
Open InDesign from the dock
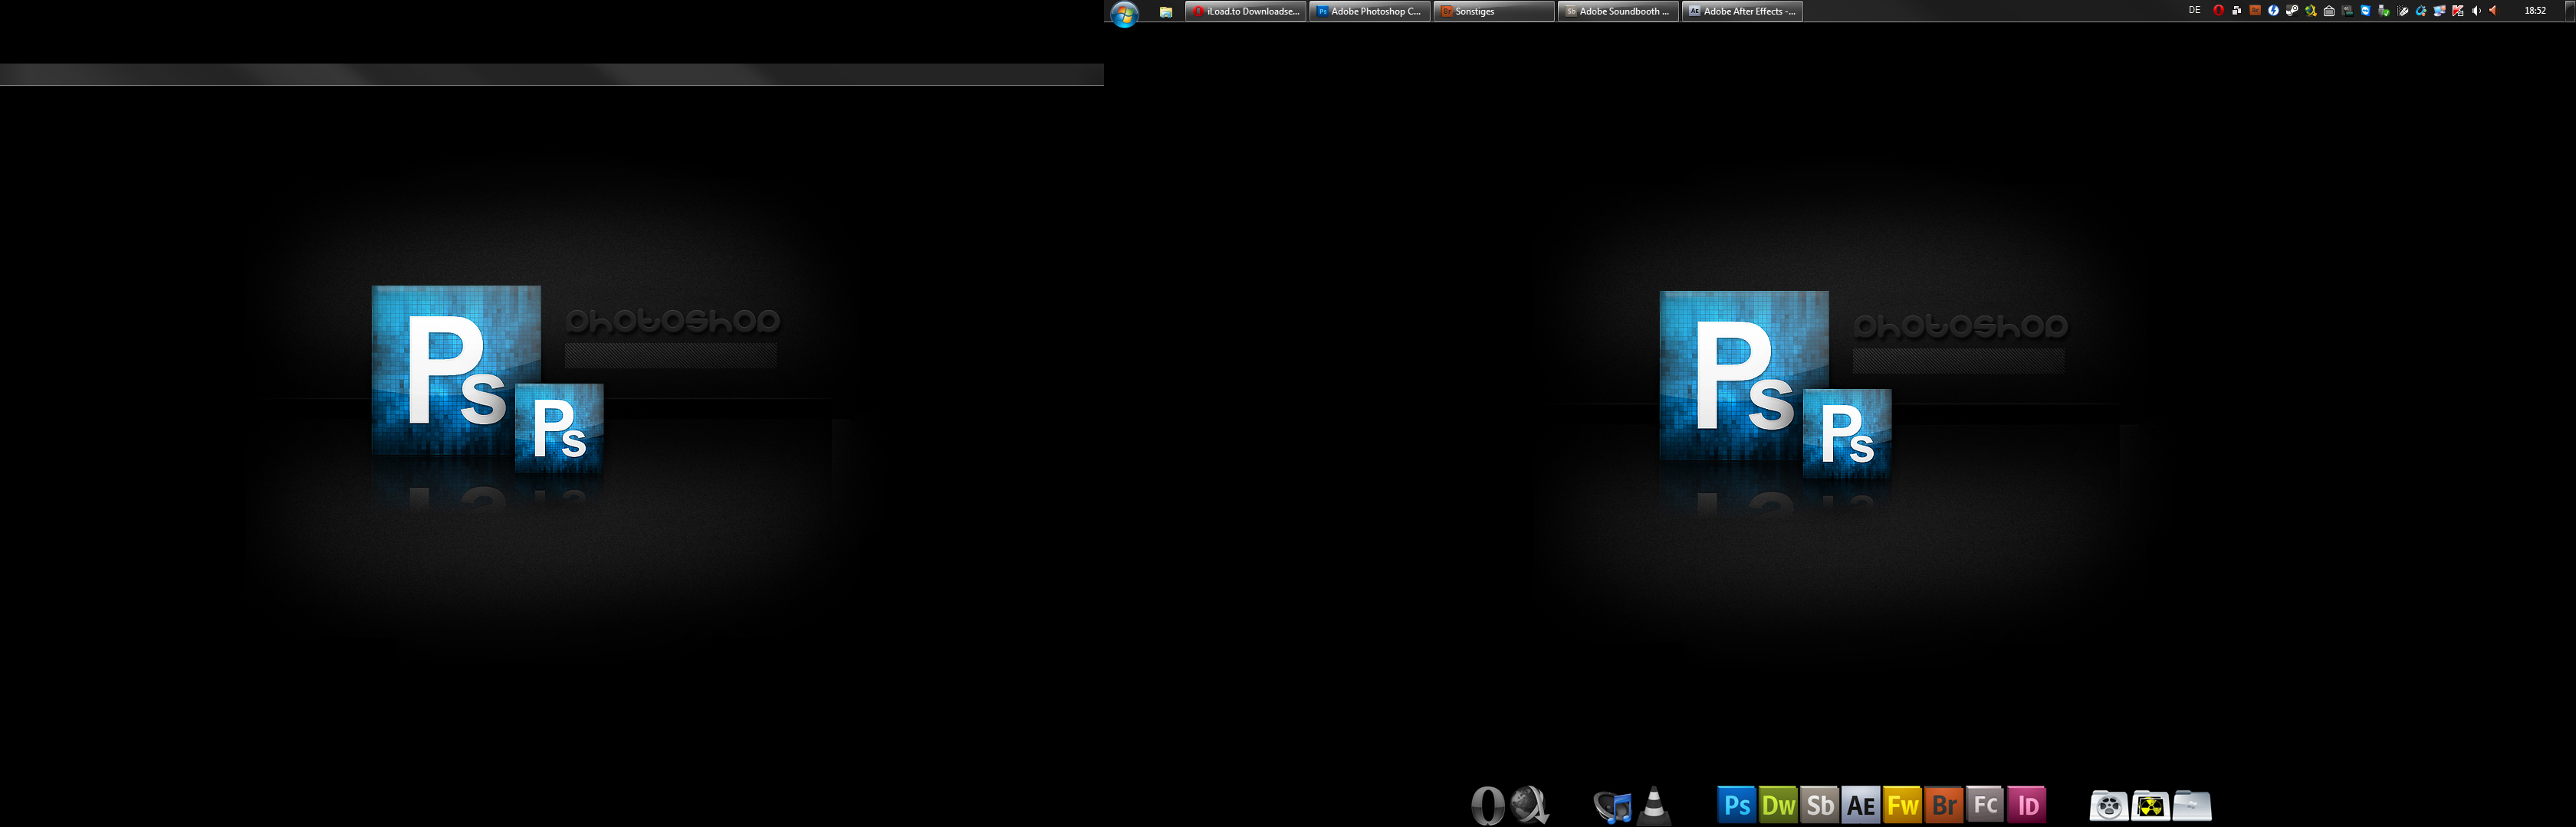(2027, 804)
